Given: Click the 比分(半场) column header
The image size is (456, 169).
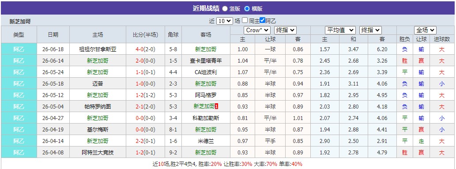Looking at the screenshot, I should [x=145, y=34].
